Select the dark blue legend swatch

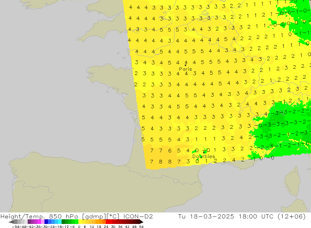point(46,222)
